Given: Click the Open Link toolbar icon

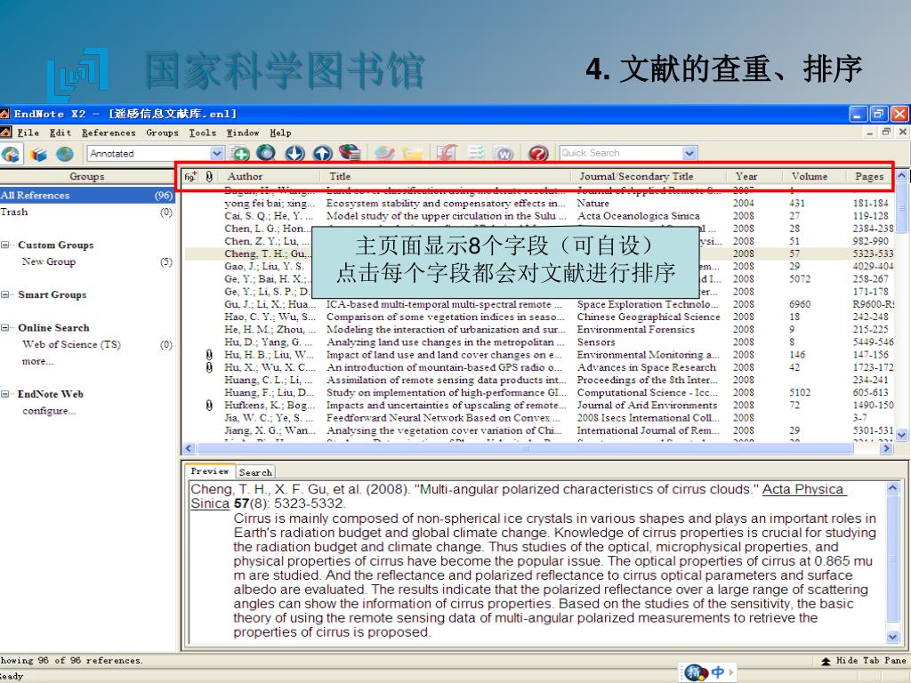Looking at the screenshot, I should (384, 153).
